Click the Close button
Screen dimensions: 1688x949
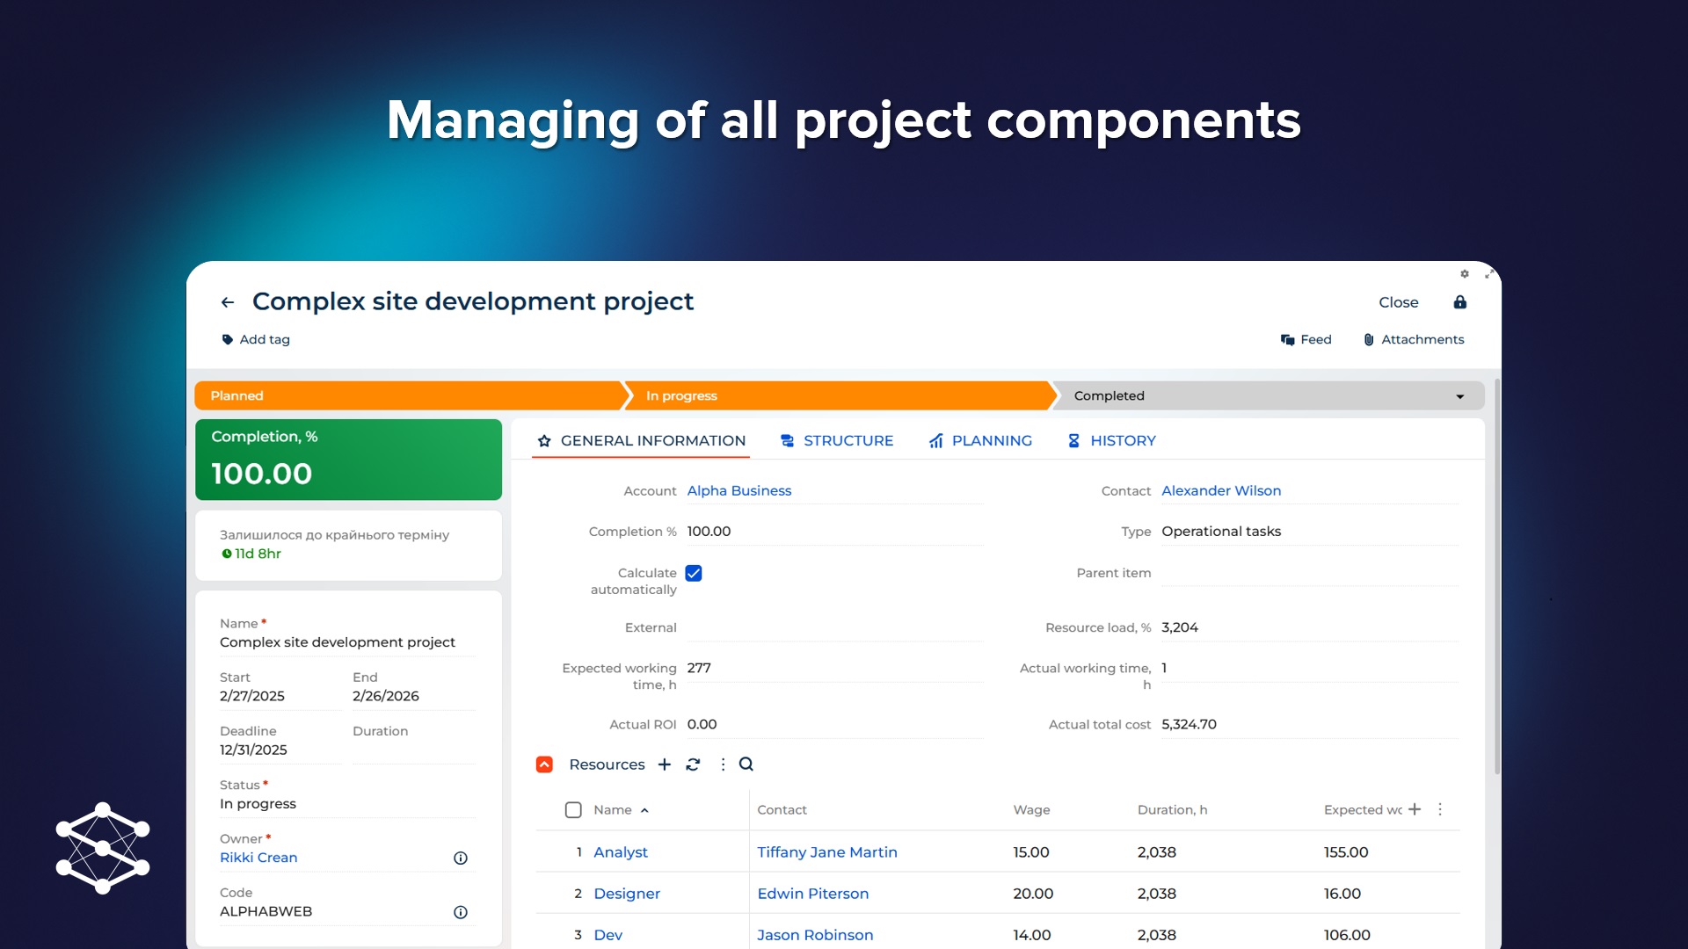1398,302
